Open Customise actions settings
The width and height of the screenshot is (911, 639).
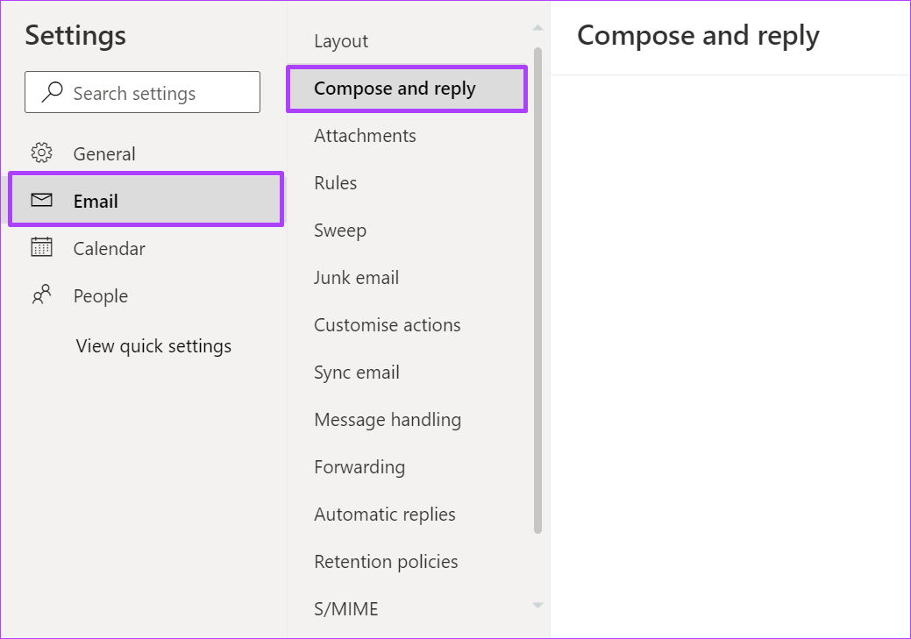coord(408,325)
